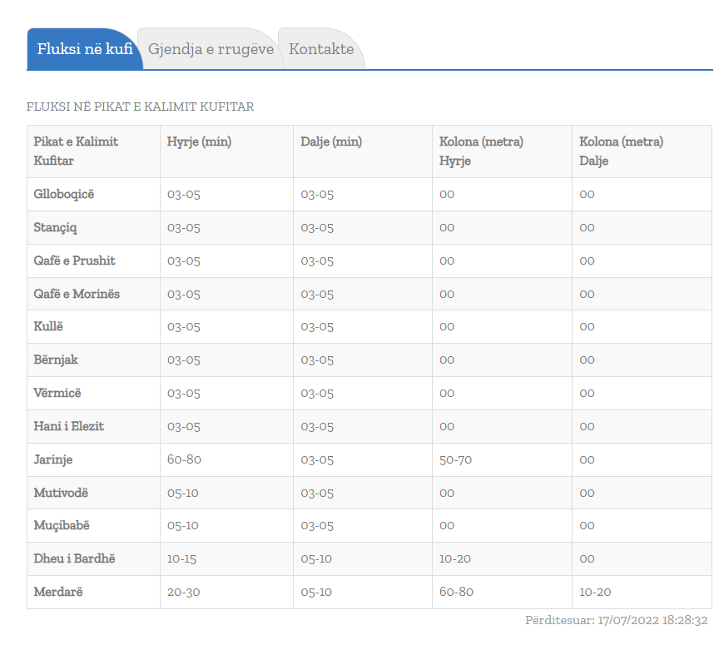Image resolution: width=724 pixels, height=645 pixels.
Task: Click Qafë e Morinës in the table
Action: (x=77, y=294)
